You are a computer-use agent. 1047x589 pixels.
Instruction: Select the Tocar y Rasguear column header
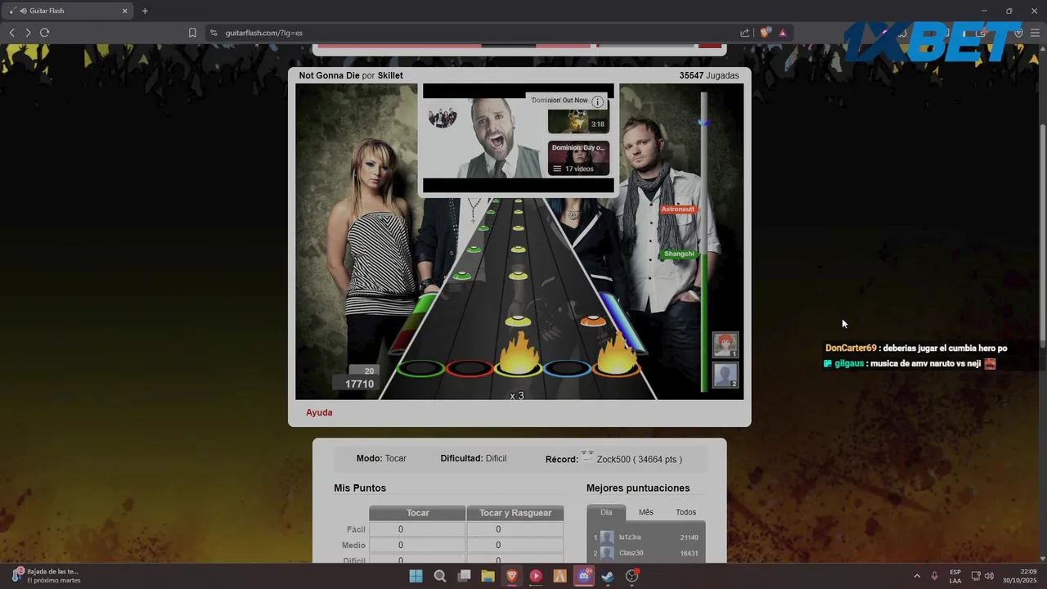pyautogui.click(x=515, y=513)
